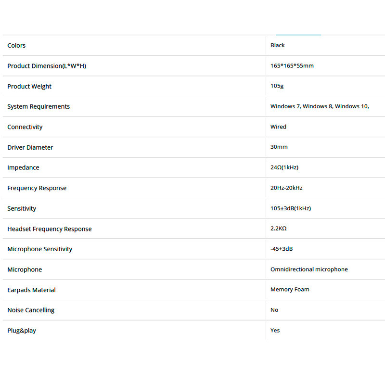Click the System Requirements label

pos(38,107)
